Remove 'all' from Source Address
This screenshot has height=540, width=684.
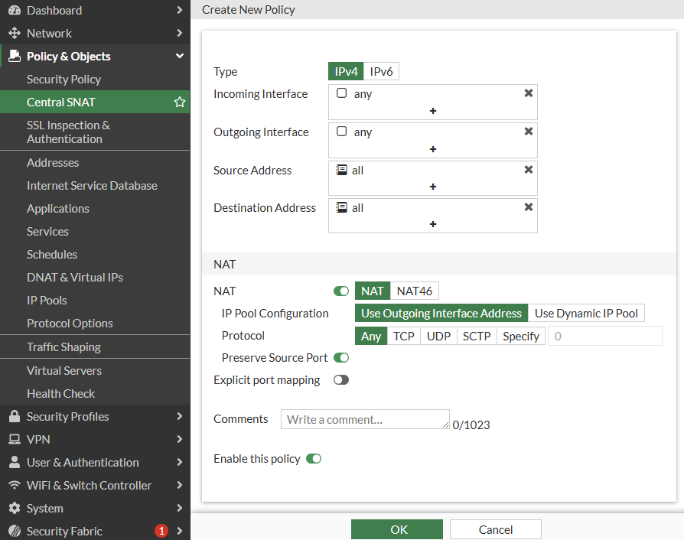pyautogui.click(x=528, y=170)
